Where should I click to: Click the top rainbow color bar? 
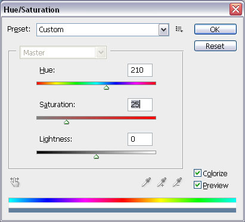click(x=122, y=200)
